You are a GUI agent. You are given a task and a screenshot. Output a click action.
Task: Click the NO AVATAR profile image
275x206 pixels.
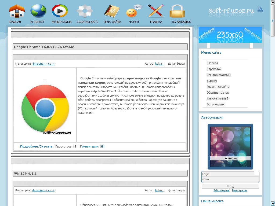[x=230, y=147]
